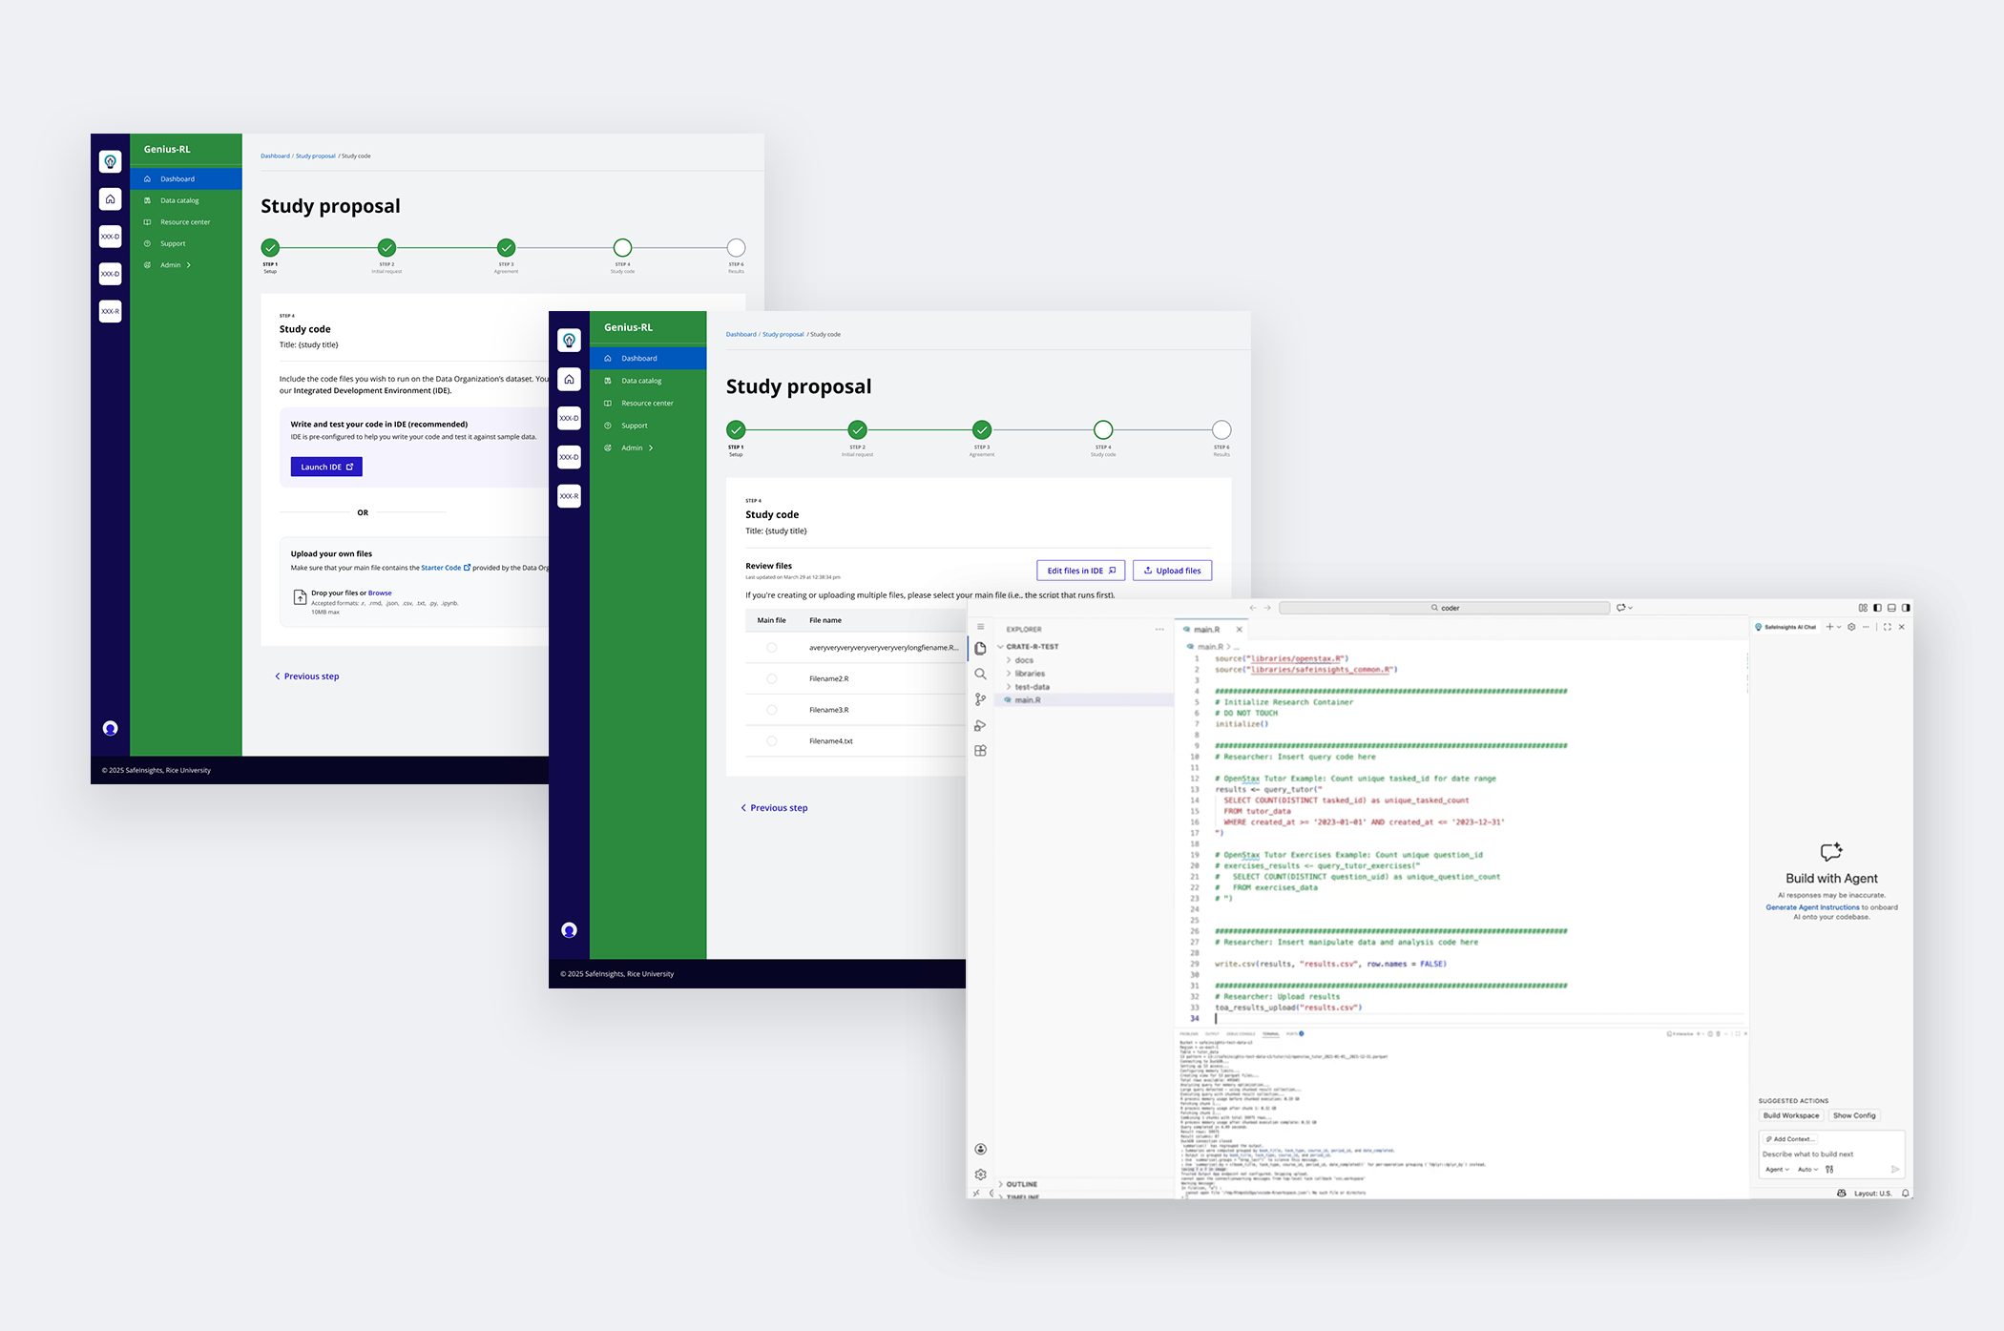Select Filename4.txt as the main file
The height and width of the screenshot is (1331, 2004).
coord(771,740)
